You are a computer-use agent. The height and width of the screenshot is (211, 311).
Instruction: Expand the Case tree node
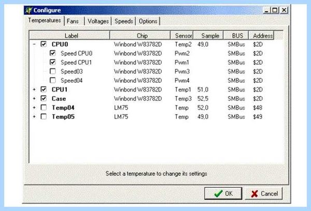tap(34, 99)
